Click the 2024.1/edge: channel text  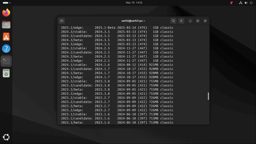72,77
